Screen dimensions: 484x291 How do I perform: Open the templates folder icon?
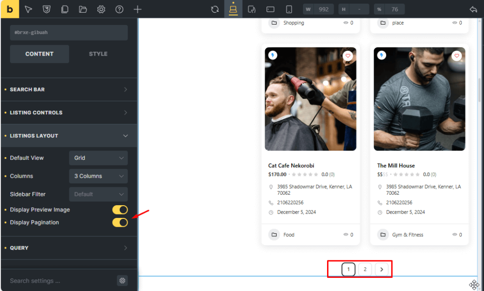[83, 9]
